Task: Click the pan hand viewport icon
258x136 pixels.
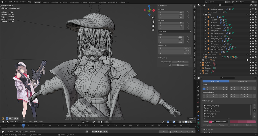Action: pyautogui.click(x=153, y=22)
